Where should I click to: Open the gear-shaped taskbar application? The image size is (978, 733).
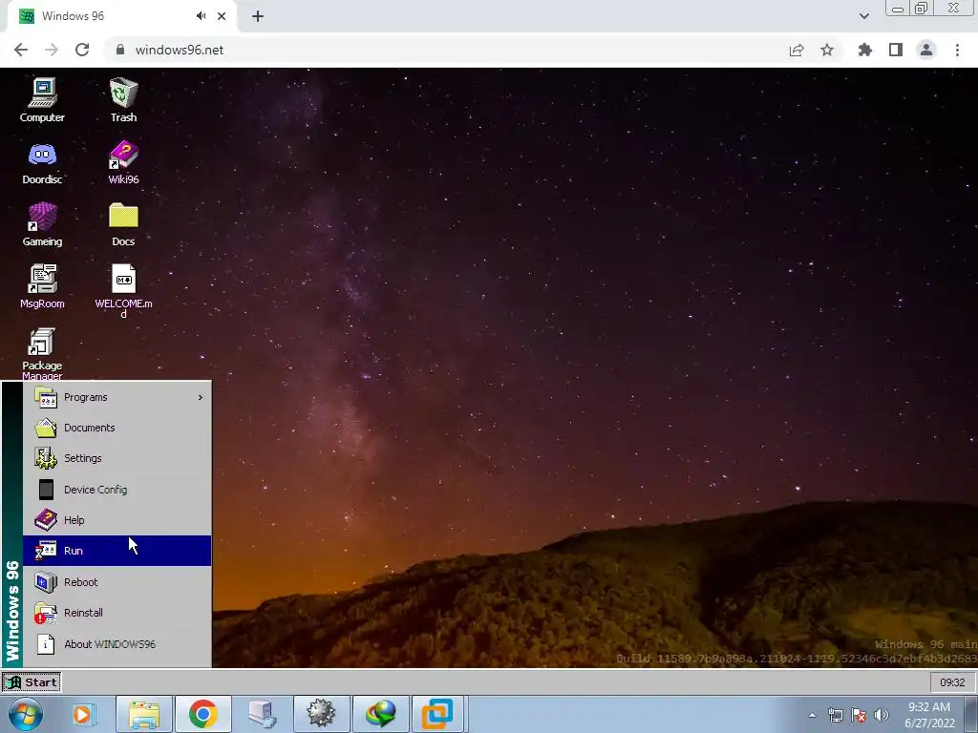click(x=321, y=714)
